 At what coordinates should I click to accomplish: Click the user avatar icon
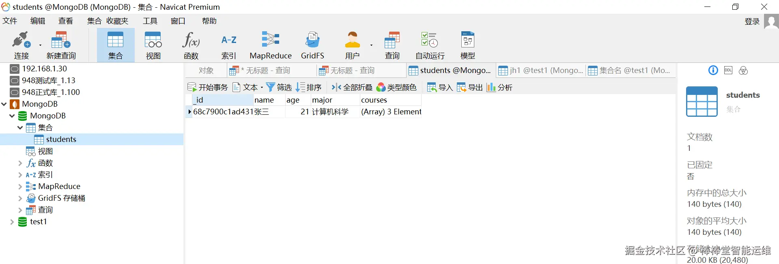click(771, 21)
